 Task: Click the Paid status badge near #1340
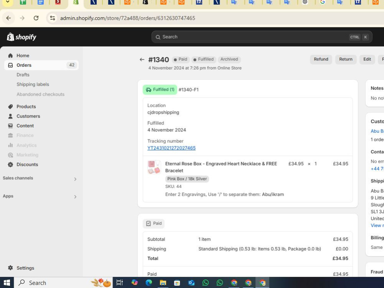(x=180, y=59)
